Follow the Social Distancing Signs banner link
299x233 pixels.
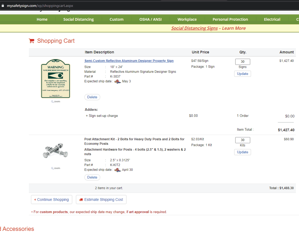(x=194, y=28)
